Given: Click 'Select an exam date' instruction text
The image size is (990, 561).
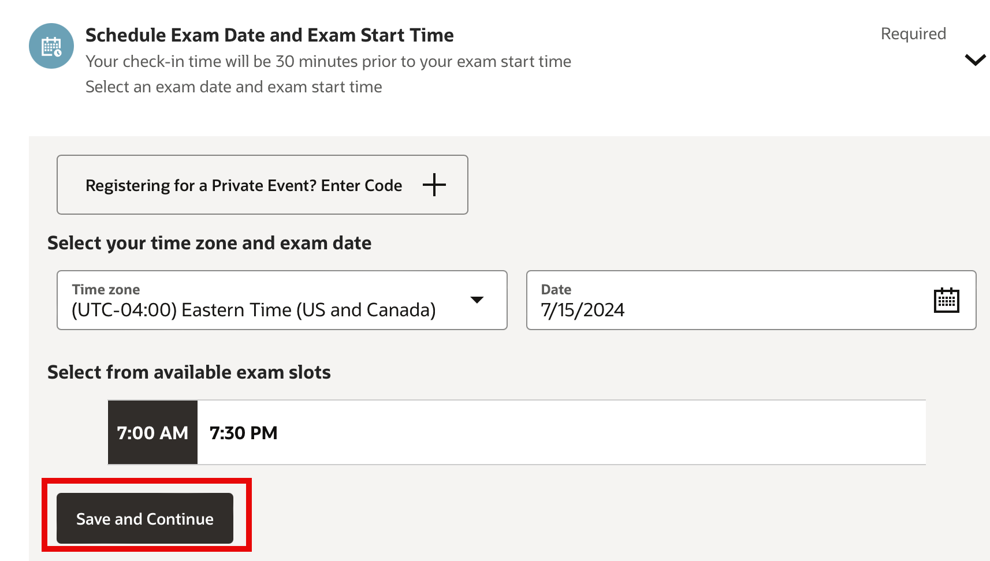Looking at the screenshot, I should 233,87.
